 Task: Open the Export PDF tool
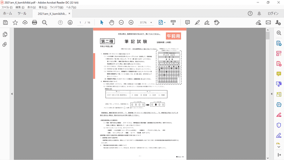tap(279, 43)
